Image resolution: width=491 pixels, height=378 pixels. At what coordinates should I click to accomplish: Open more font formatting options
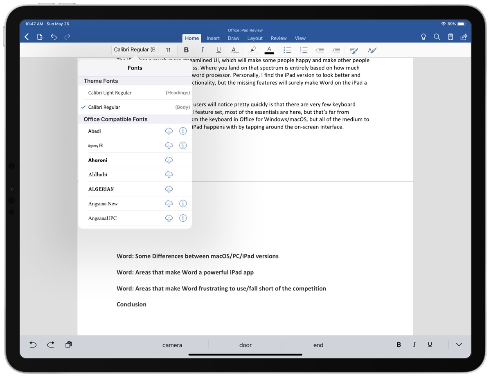(235, 50)
